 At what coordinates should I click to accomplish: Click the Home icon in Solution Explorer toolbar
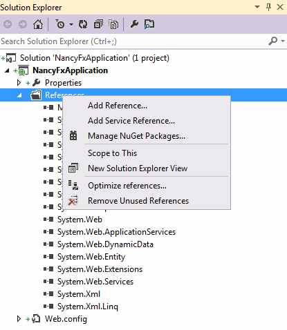38,24
